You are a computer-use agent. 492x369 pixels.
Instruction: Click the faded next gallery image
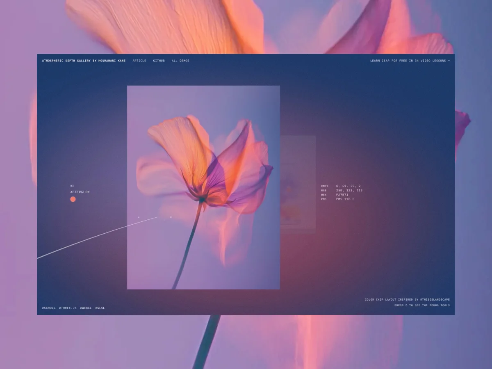[298, 184]
